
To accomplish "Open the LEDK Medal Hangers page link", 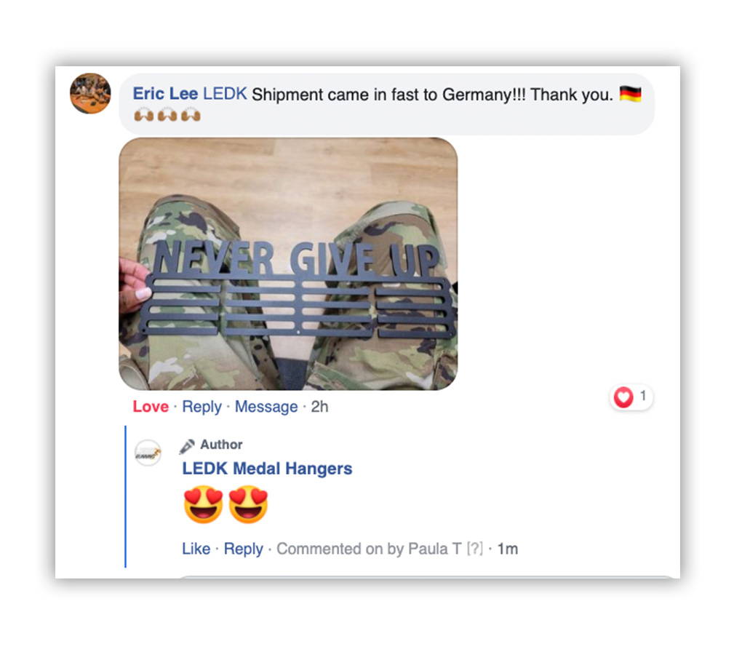I will 267,469.
